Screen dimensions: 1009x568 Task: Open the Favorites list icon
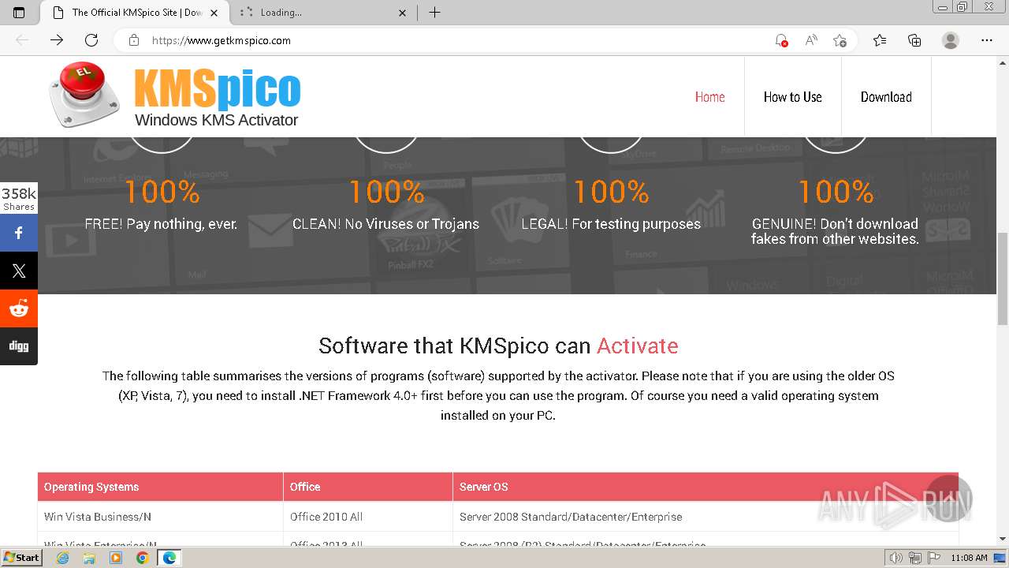coord(880,40)
